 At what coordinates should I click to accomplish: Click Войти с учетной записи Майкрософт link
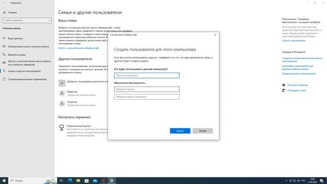pyautogui.click(x=79, y=48)
